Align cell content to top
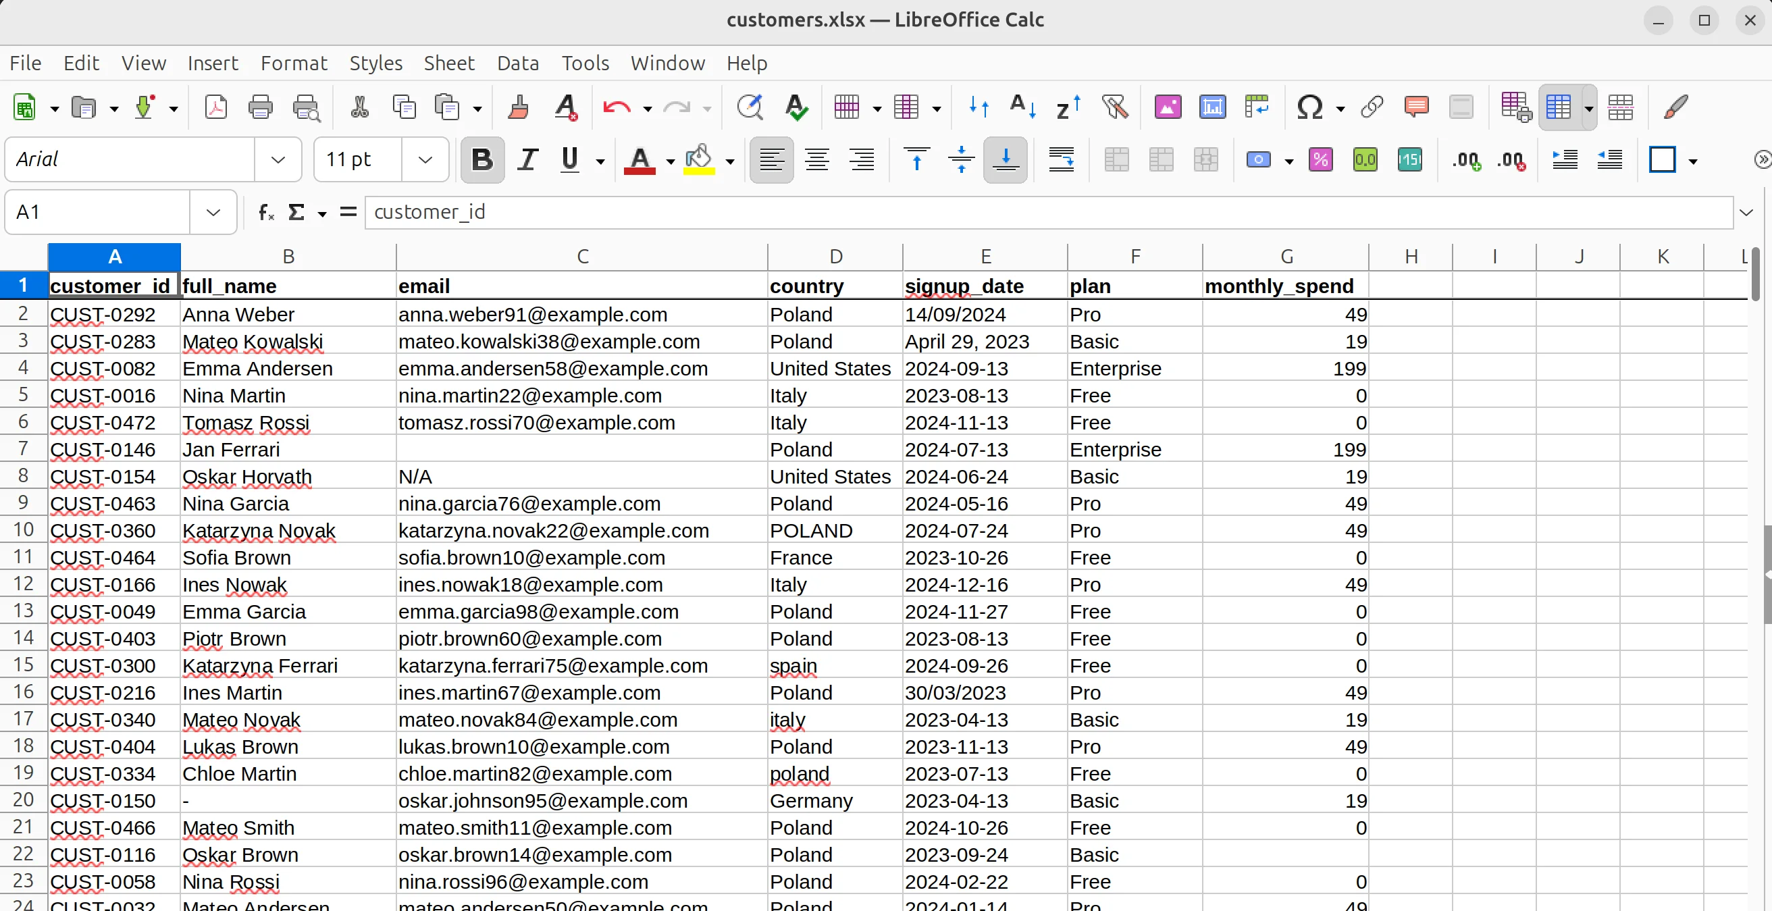Image resolution: width=1772 pixels, height=911 pixels. pyautogui.click(x=916, y=160)
